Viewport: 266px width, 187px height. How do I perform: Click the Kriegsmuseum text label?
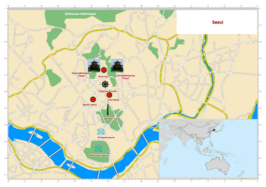point(106,137)
